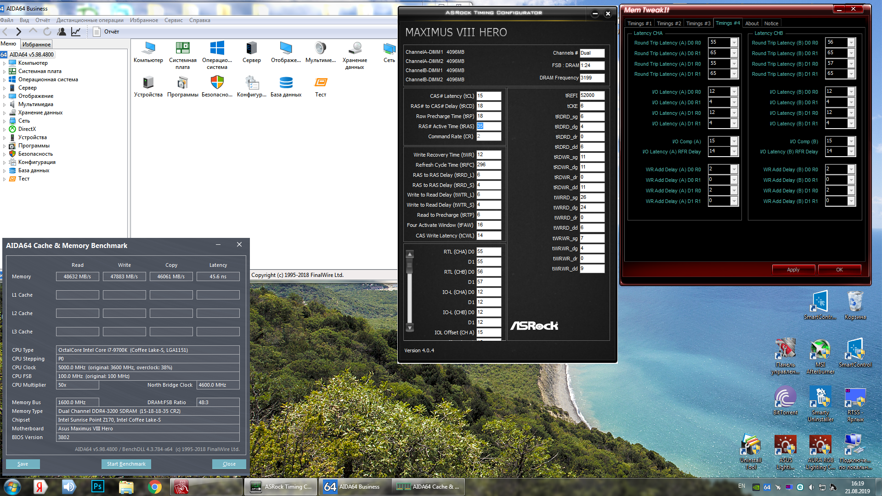
Task: Expand the Системная плата tree node
Action: click(5, 72)
